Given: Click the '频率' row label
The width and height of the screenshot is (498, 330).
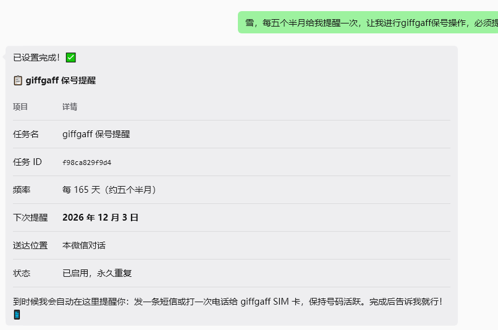Looking at the screenshot, I should 22,190.
